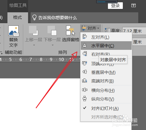This screenshot has height=130, width=146.
Task: Toggle 对齐幻灯片(A) checked option
Action: pos(106,109)
